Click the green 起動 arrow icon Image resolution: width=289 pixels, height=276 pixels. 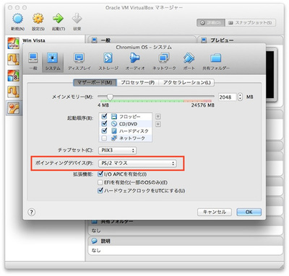[x=58, y=19]
